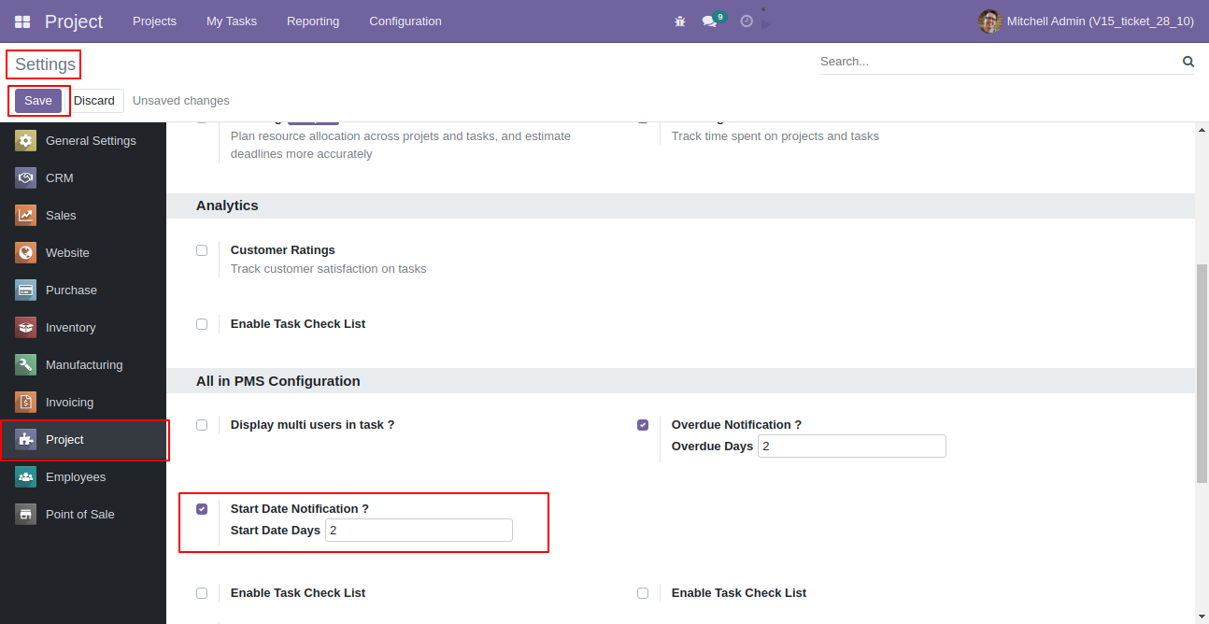Click the vertical scrollbar thumb
Image resolution: width=1209 pixels, height=624 pixels.
1202,374
